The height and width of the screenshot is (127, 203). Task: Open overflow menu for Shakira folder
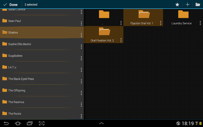(81, 35)
